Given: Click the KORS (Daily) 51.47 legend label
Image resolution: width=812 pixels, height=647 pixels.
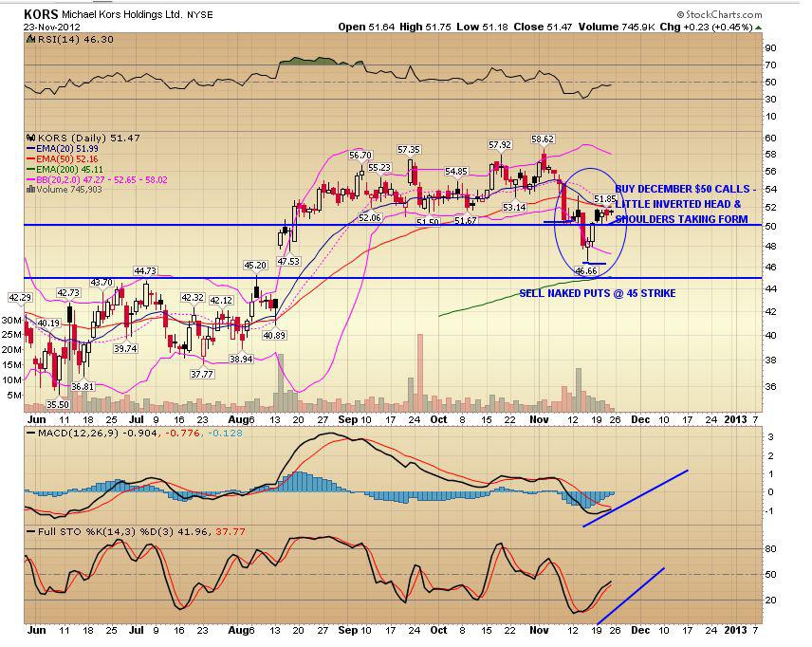Looking at the screenshot, I should [88, 138].
